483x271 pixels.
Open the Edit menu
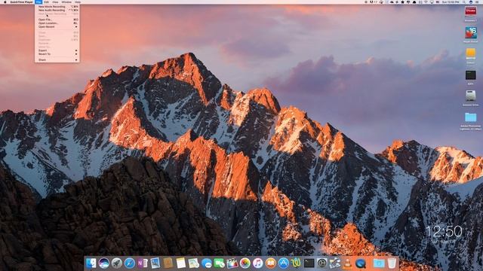pos(47,2)
